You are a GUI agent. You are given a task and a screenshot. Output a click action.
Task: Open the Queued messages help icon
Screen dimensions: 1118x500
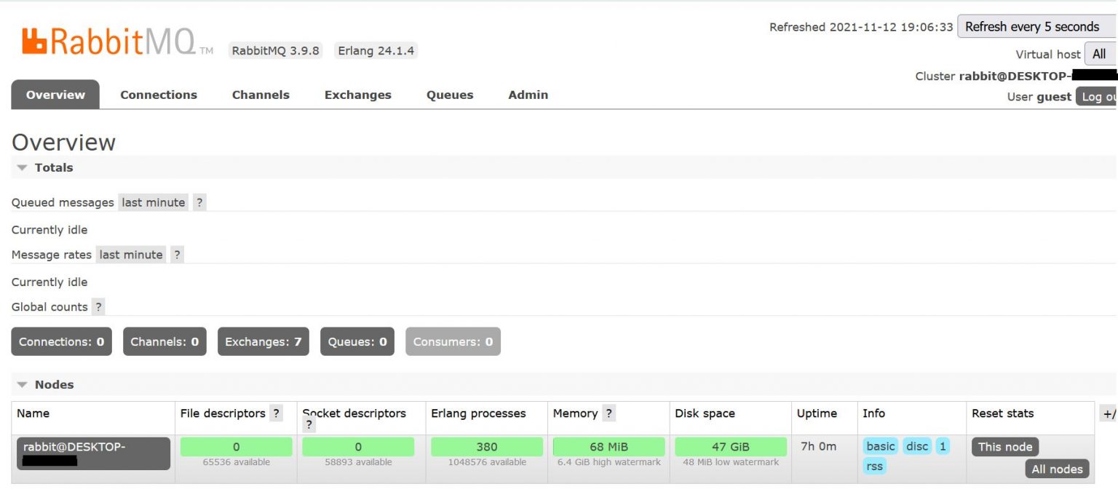click(199, 202)
